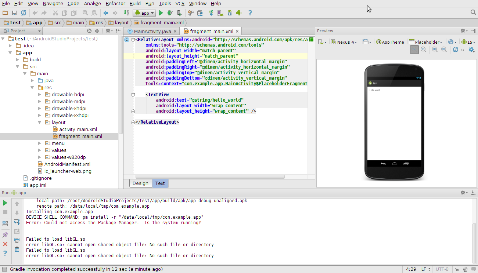Collapse the layout folder in the tree

[x=40, y=122]
